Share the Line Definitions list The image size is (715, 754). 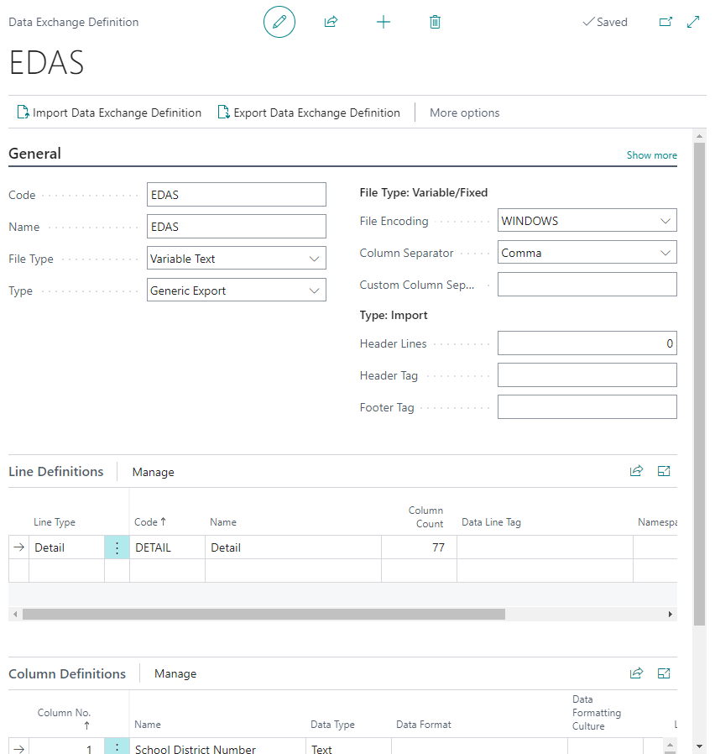tap(636, 471)
